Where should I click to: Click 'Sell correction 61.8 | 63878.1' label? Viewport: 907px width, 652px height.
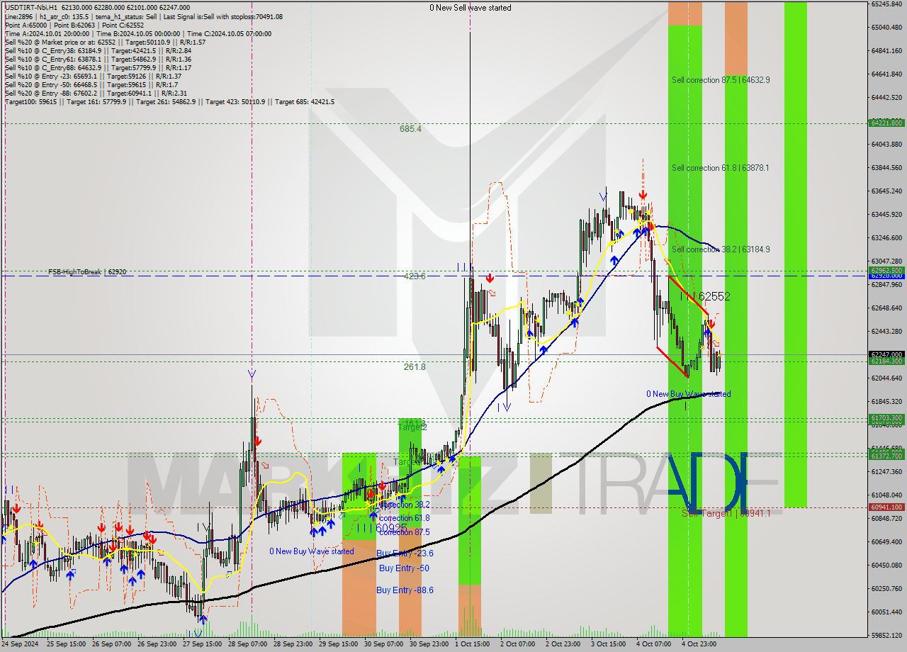pos(721,168)
